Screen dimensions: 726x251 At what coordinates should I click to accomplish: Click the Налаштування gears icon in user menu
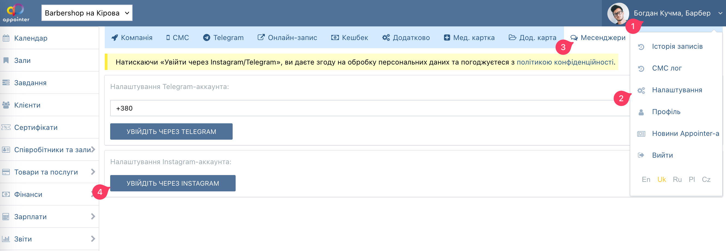click(641, 90)
